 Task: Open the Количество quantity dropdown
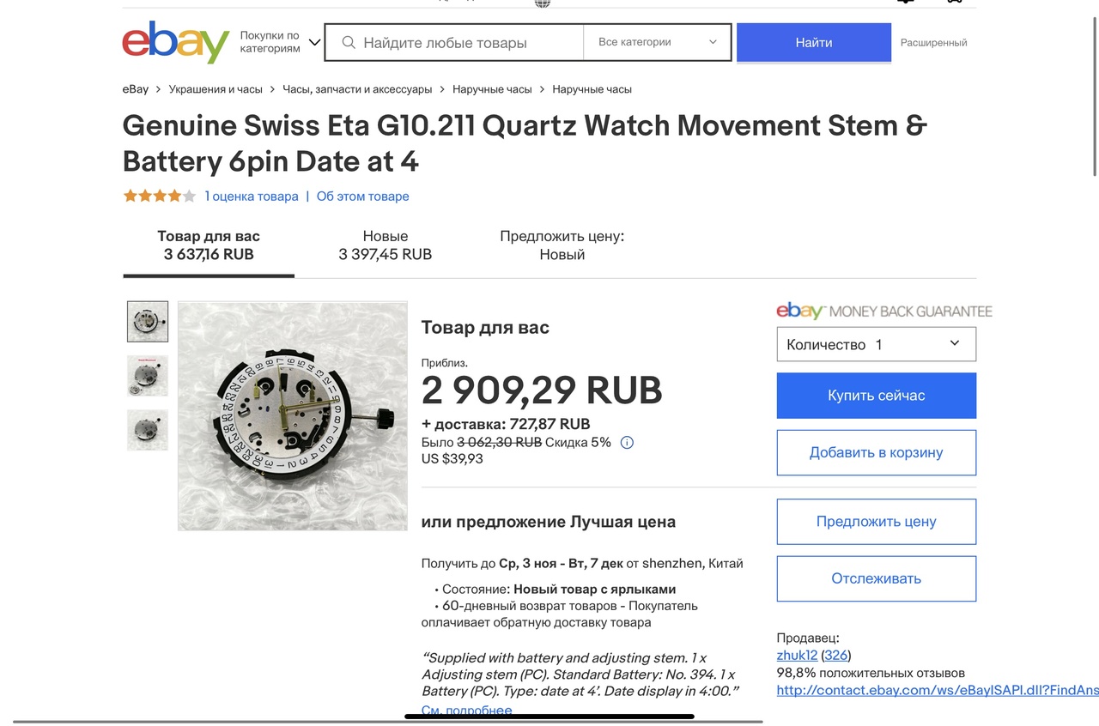pyautogui.click(x=877, y=344)
